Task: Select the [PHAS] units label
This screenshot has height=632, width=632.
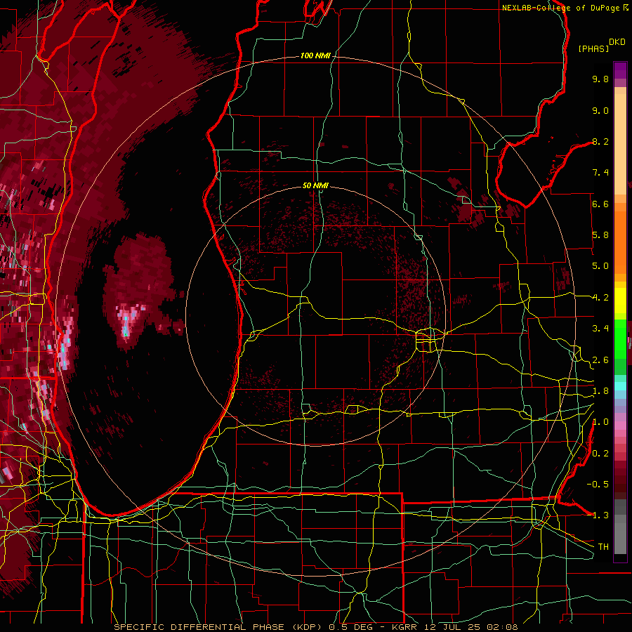Action: pos(593,48)
